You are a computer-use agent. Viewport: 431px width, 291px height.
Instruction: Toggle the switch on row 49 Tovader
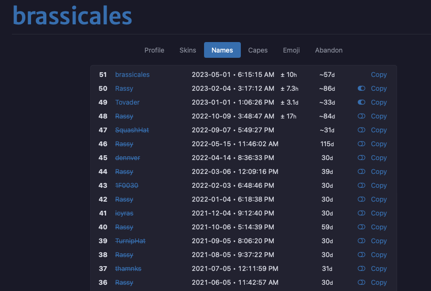point(361,102)
